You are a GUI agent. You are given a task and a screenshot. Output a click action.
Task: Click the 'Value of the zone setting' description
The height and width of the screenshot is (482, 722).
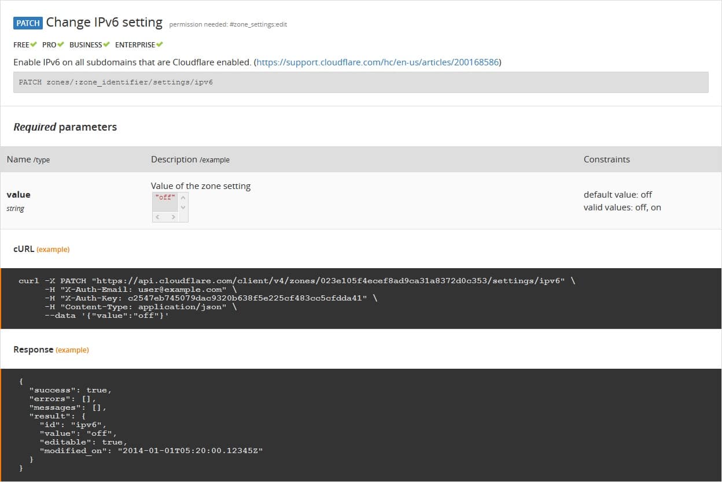coord(201,186)
